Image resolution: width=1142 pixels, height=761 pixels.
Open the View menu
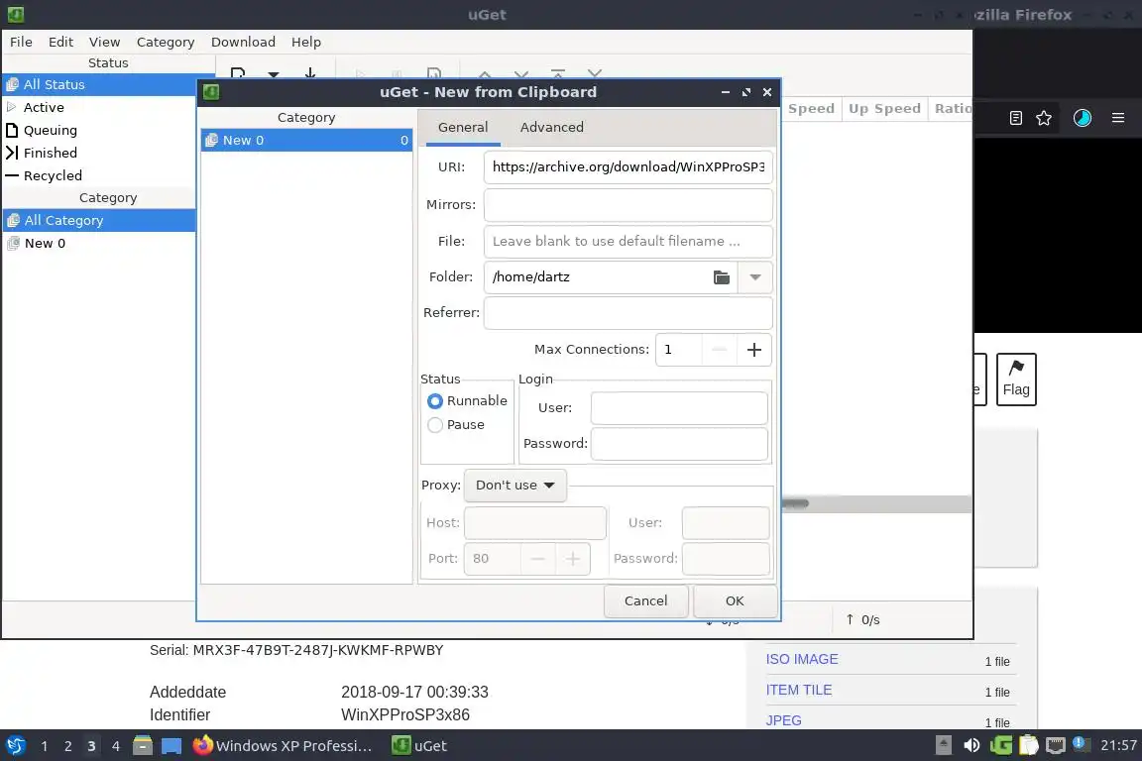click(x=104, y=42)
